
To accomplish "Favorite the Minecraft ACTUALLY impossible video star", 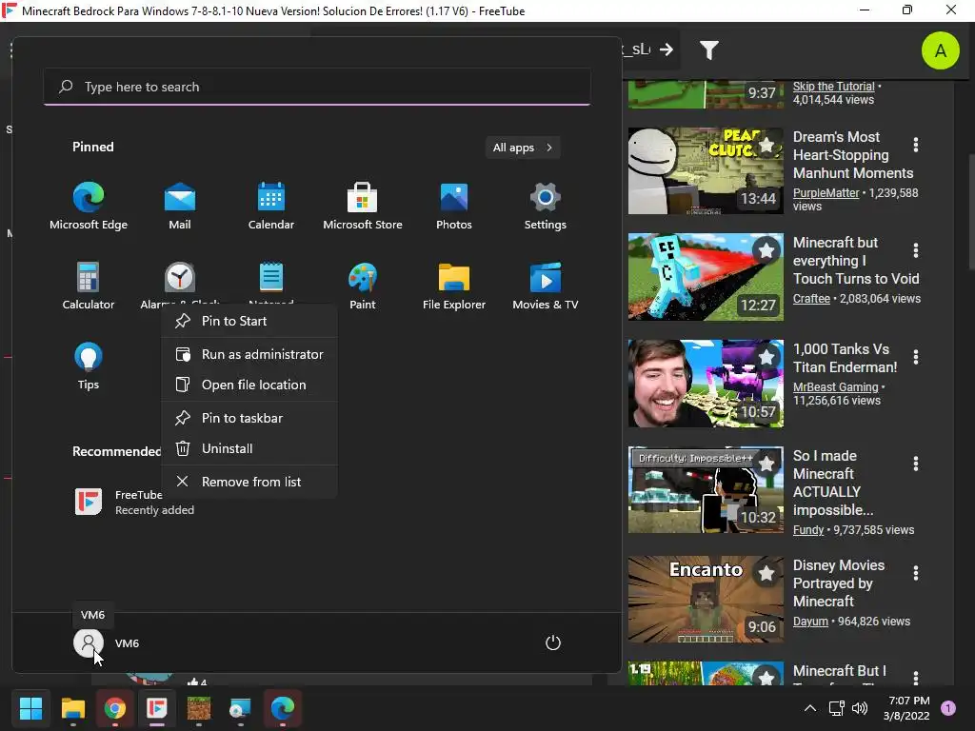I will 766,464.
